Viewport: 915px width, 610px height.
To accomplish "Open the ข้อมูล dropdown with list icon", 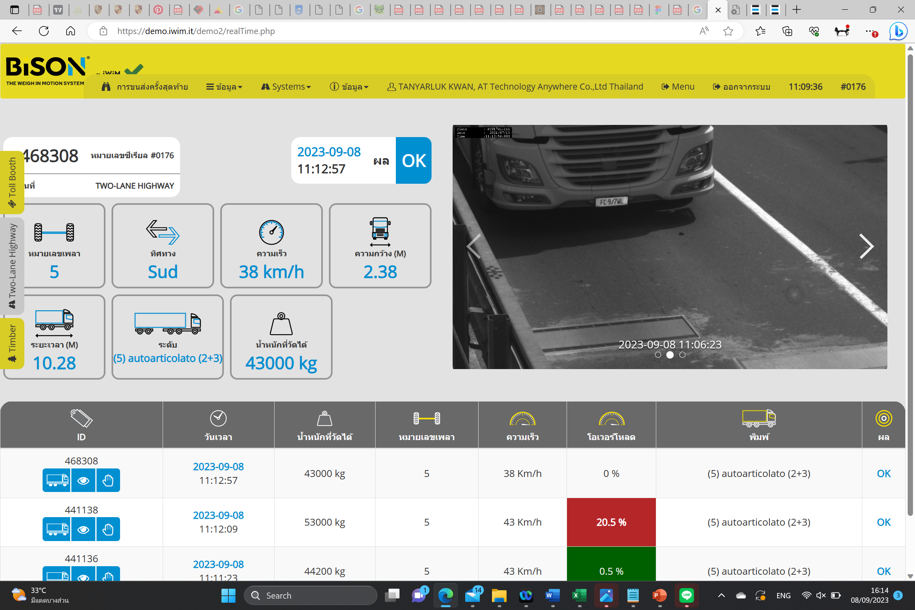I will point(224,87).
